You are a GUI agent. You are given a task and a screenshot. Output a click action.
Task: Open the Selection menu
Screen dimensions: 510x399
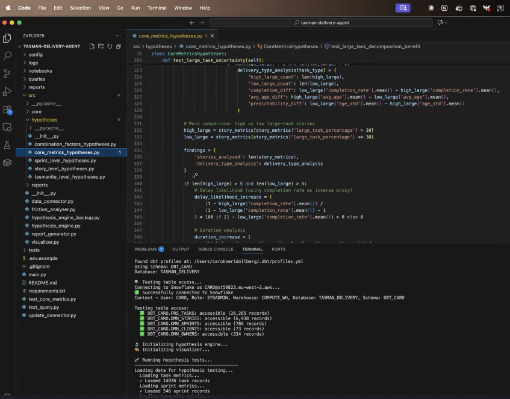click(80, 8)
